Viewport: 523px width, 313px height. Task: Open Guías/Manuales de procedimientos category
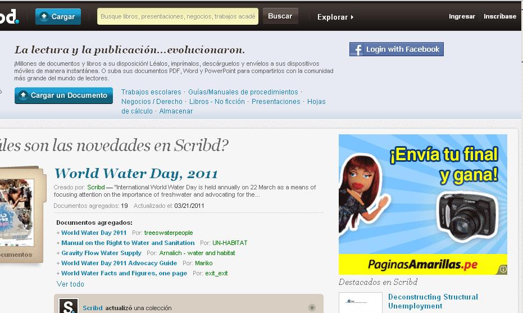243,92
